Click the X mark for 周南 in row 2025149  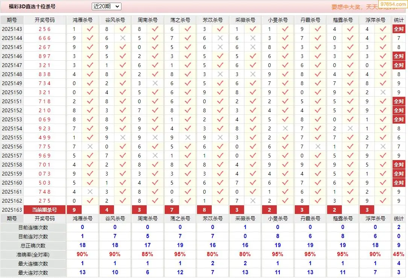tap(155, 83)
